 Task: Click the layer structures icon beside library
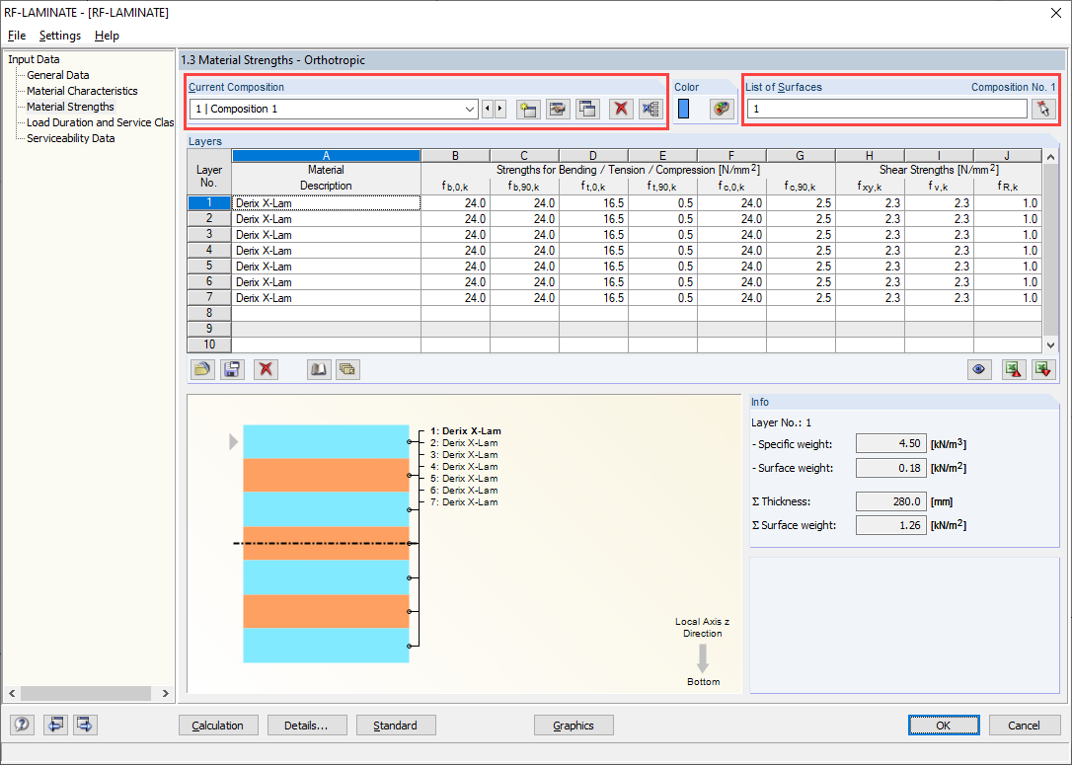tap(347, 369)
